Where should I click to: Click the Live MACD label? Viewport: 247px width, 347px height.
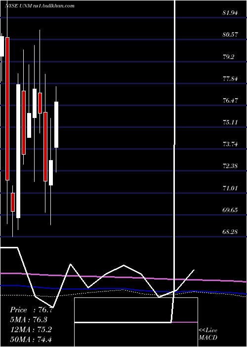[208, 334]
